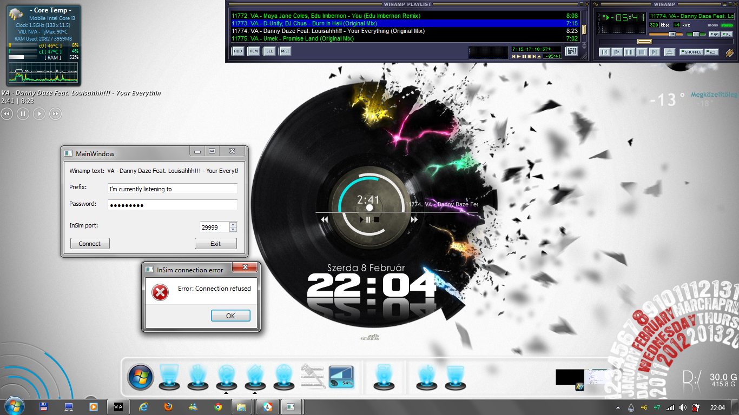Click the tools wrench and ruler dock icon
739x415 pixels.
[x=313, y=376]
